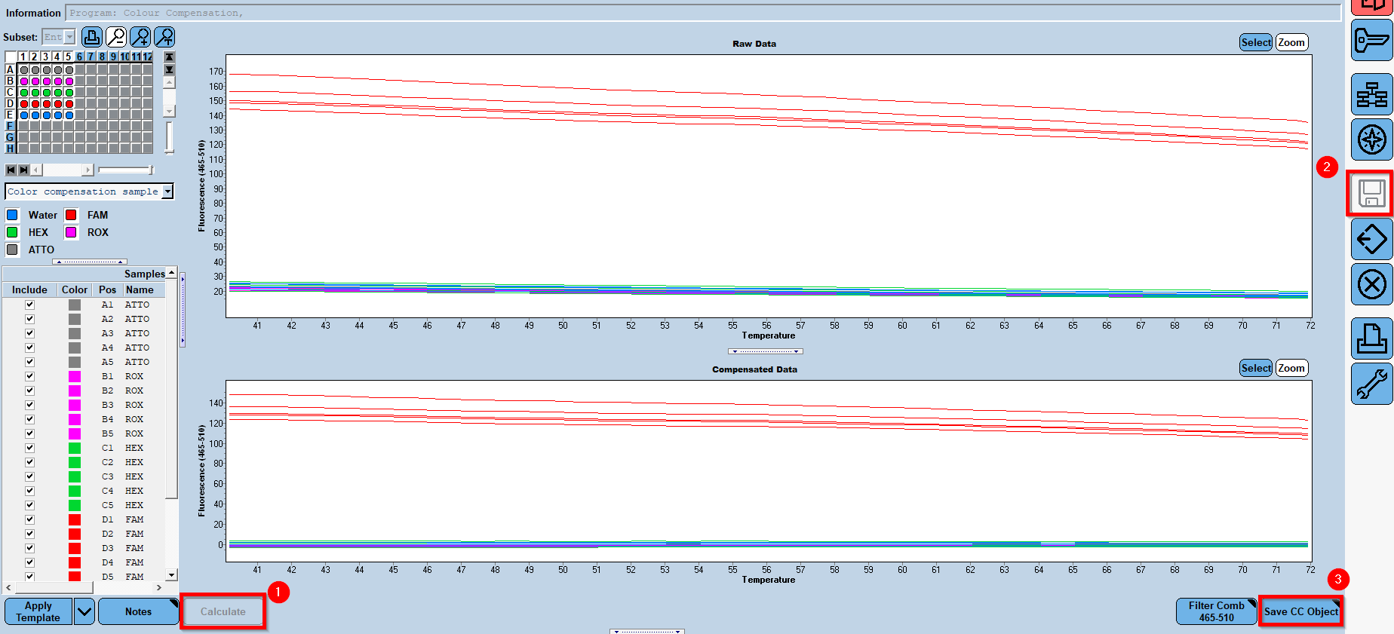Screen dimensions: 1394x634
Task: Collapse the Raw Data chart expander handle
Action: tap(765, 351)
